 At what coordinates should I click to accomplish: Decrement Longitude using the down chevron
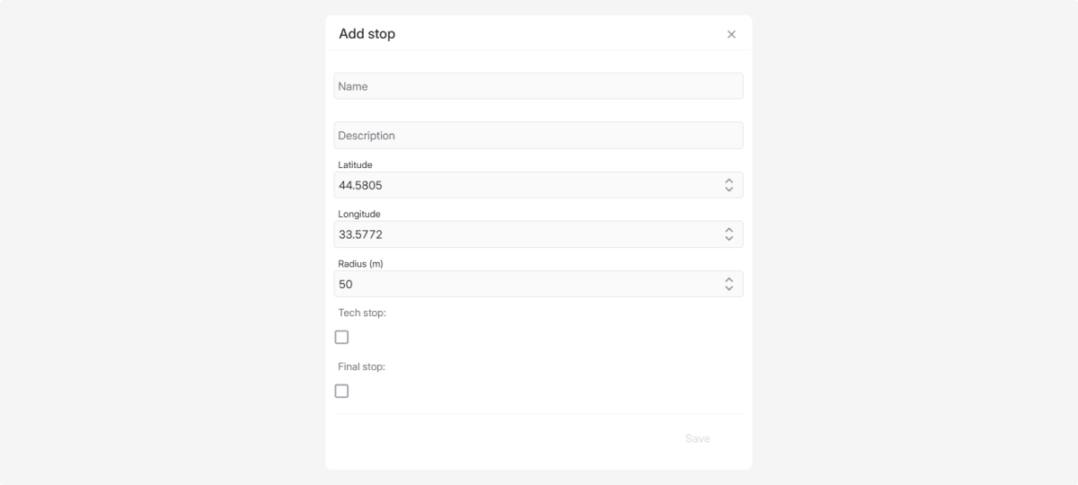729,239
